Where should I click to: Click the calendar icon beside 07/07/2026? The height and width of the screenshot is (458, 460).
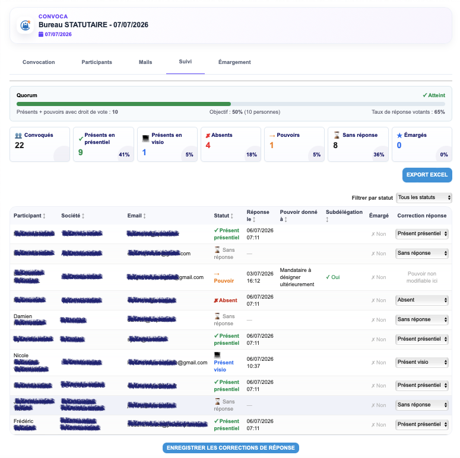coord(41,34)
